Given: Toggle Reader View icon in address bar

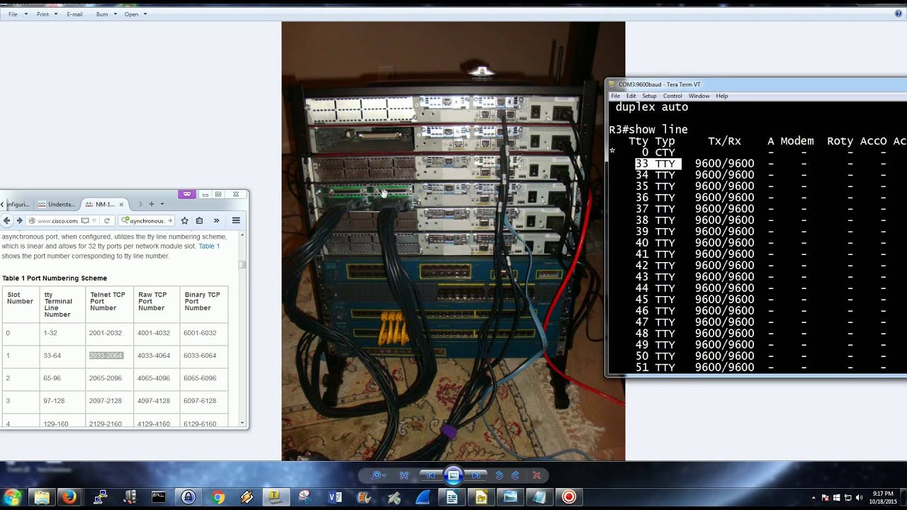Looking at the screenshot, I should click(x=85, y=220).
